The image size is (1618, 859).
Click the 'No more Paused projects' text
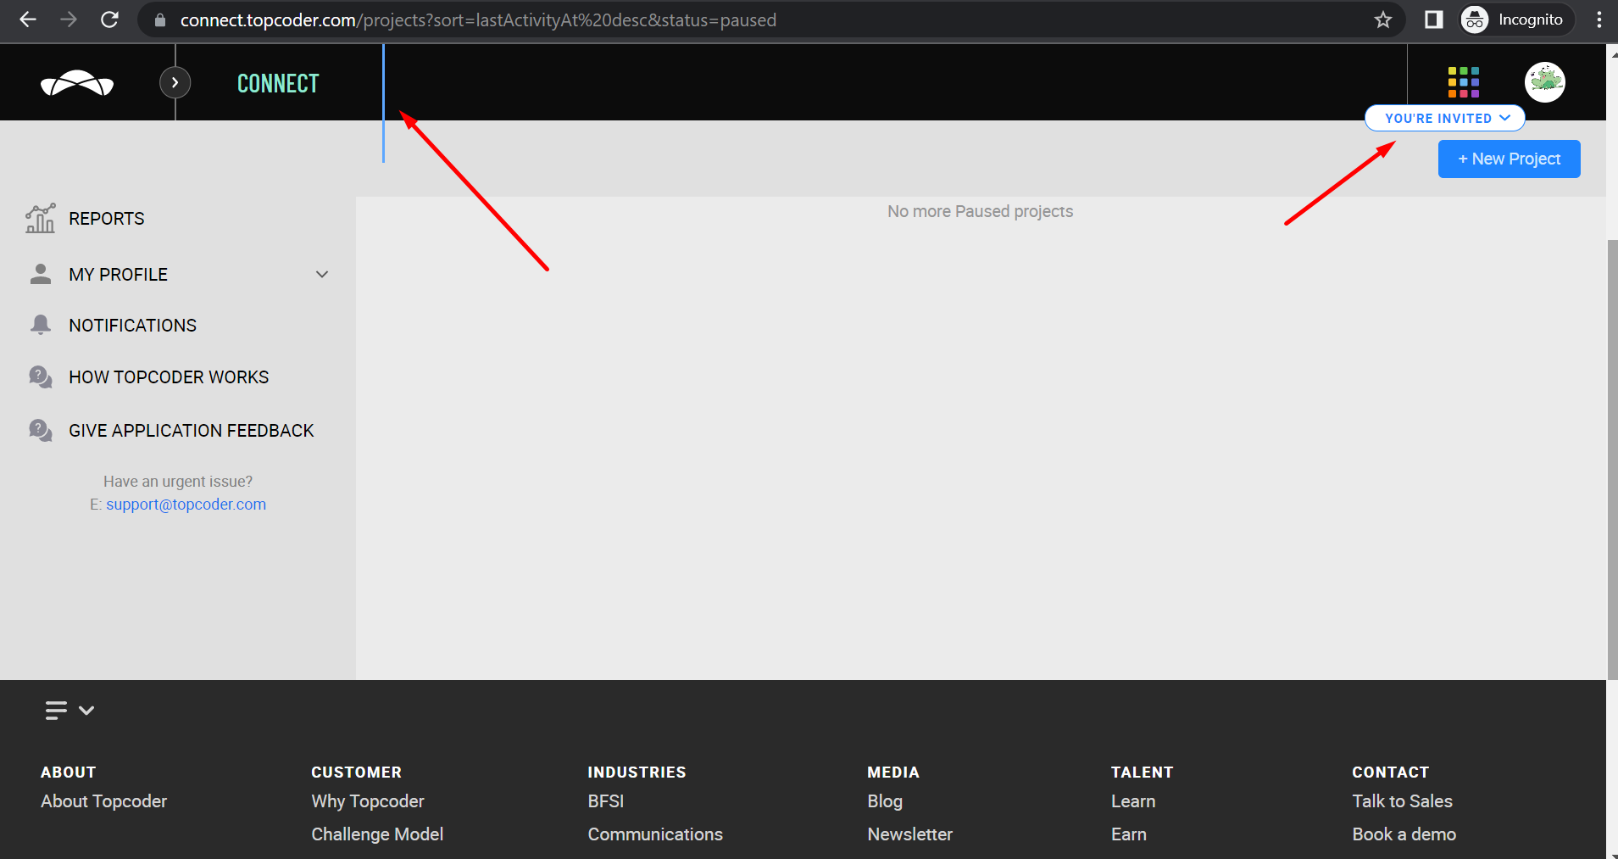(980, 211)
